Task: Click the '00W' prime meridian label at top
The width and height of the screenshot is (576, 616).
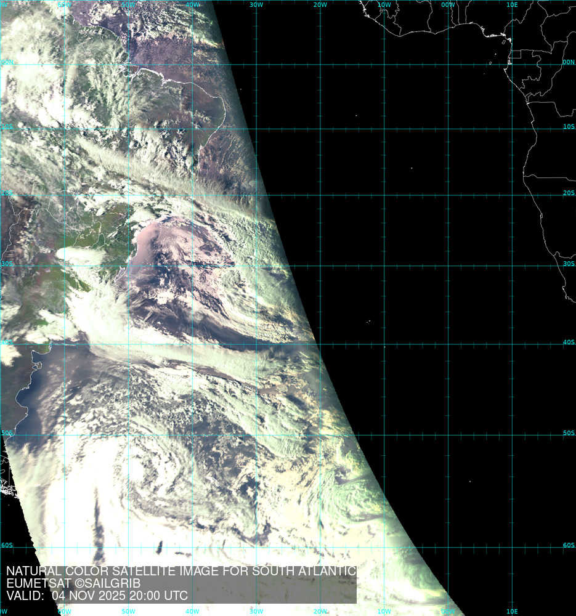Action: pyautogui.click(x=448, y=5)
